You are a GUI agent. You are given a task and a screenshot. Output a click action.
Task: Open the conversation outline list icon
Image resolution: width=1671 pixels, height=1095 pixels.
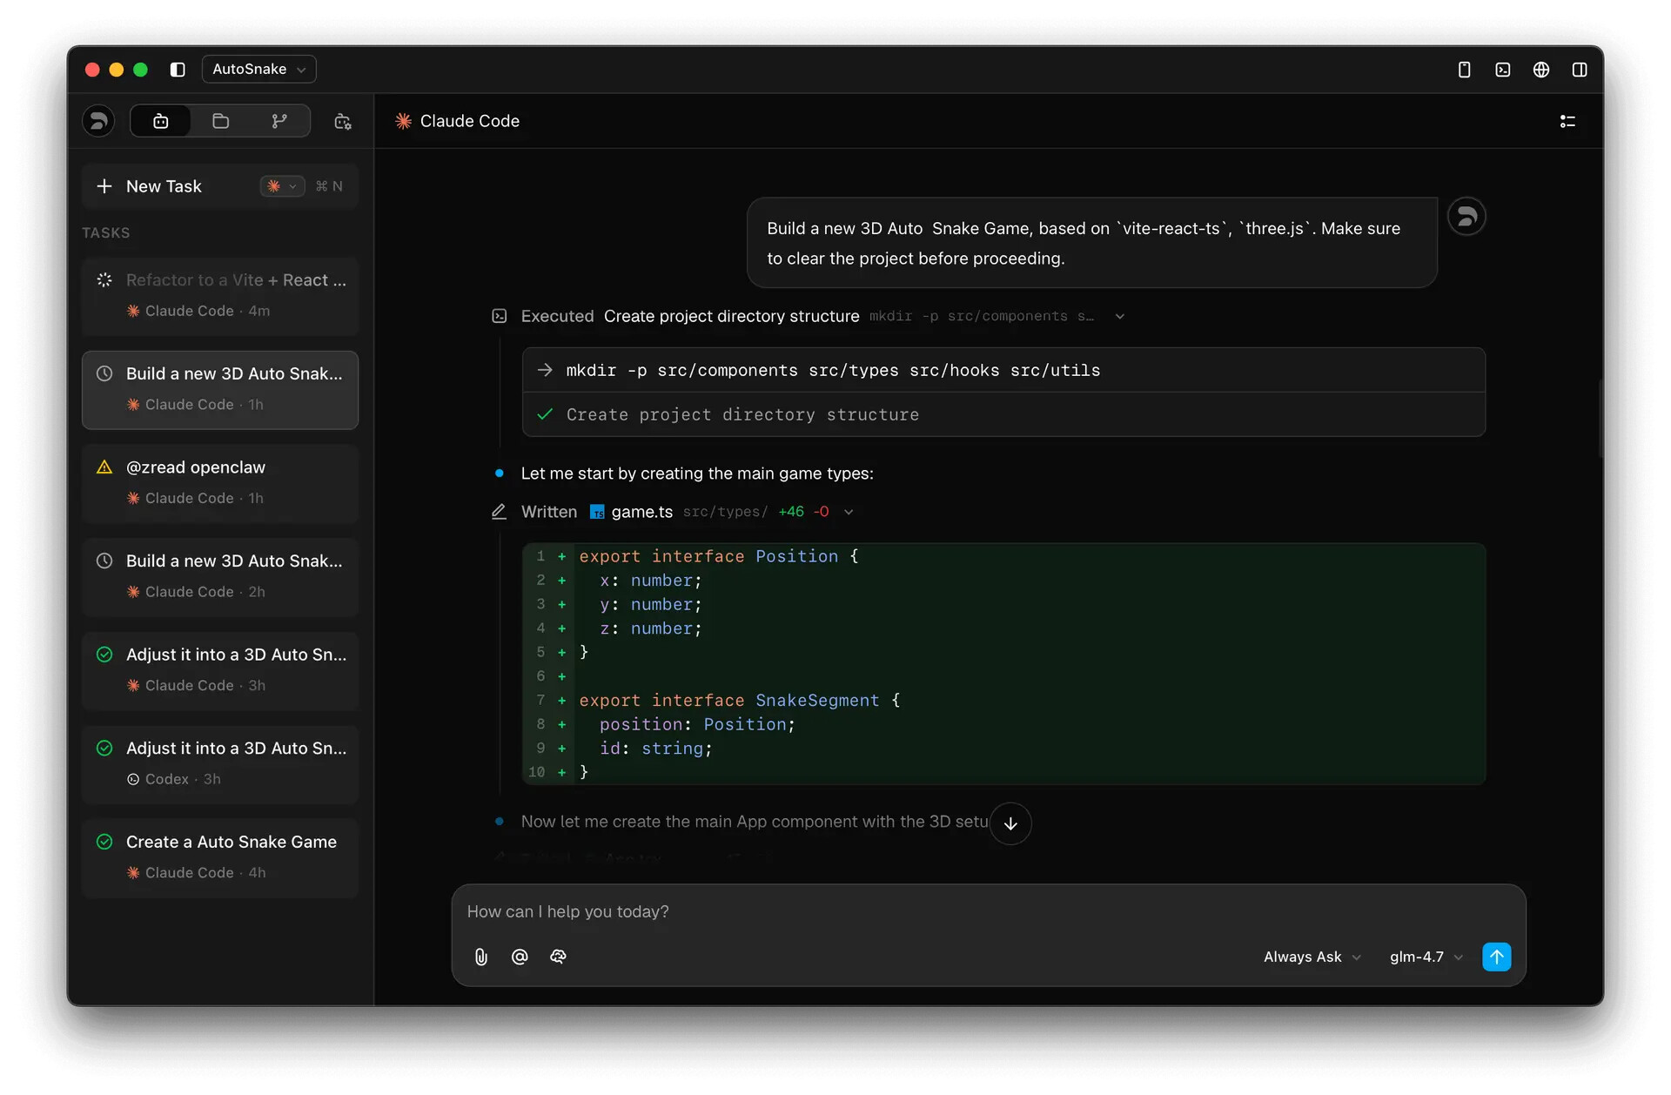1567,122
